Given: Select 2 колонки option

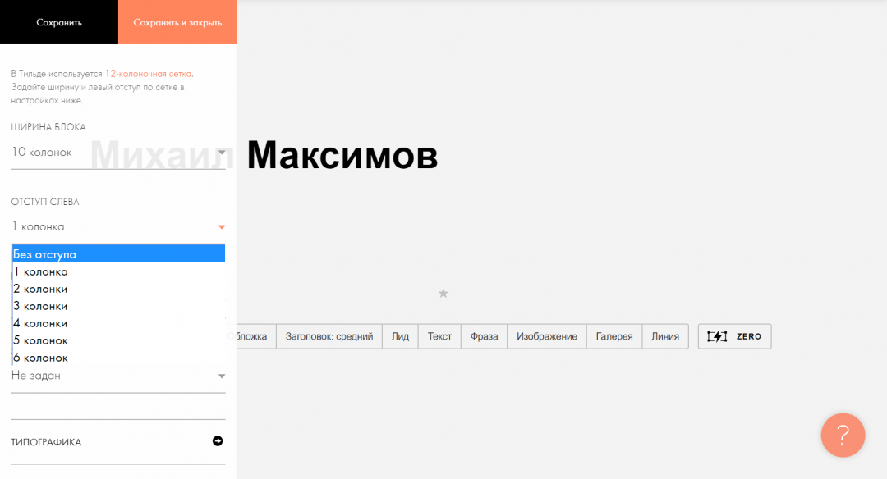Looking at the screenshot, I should (x=118, y=289).
